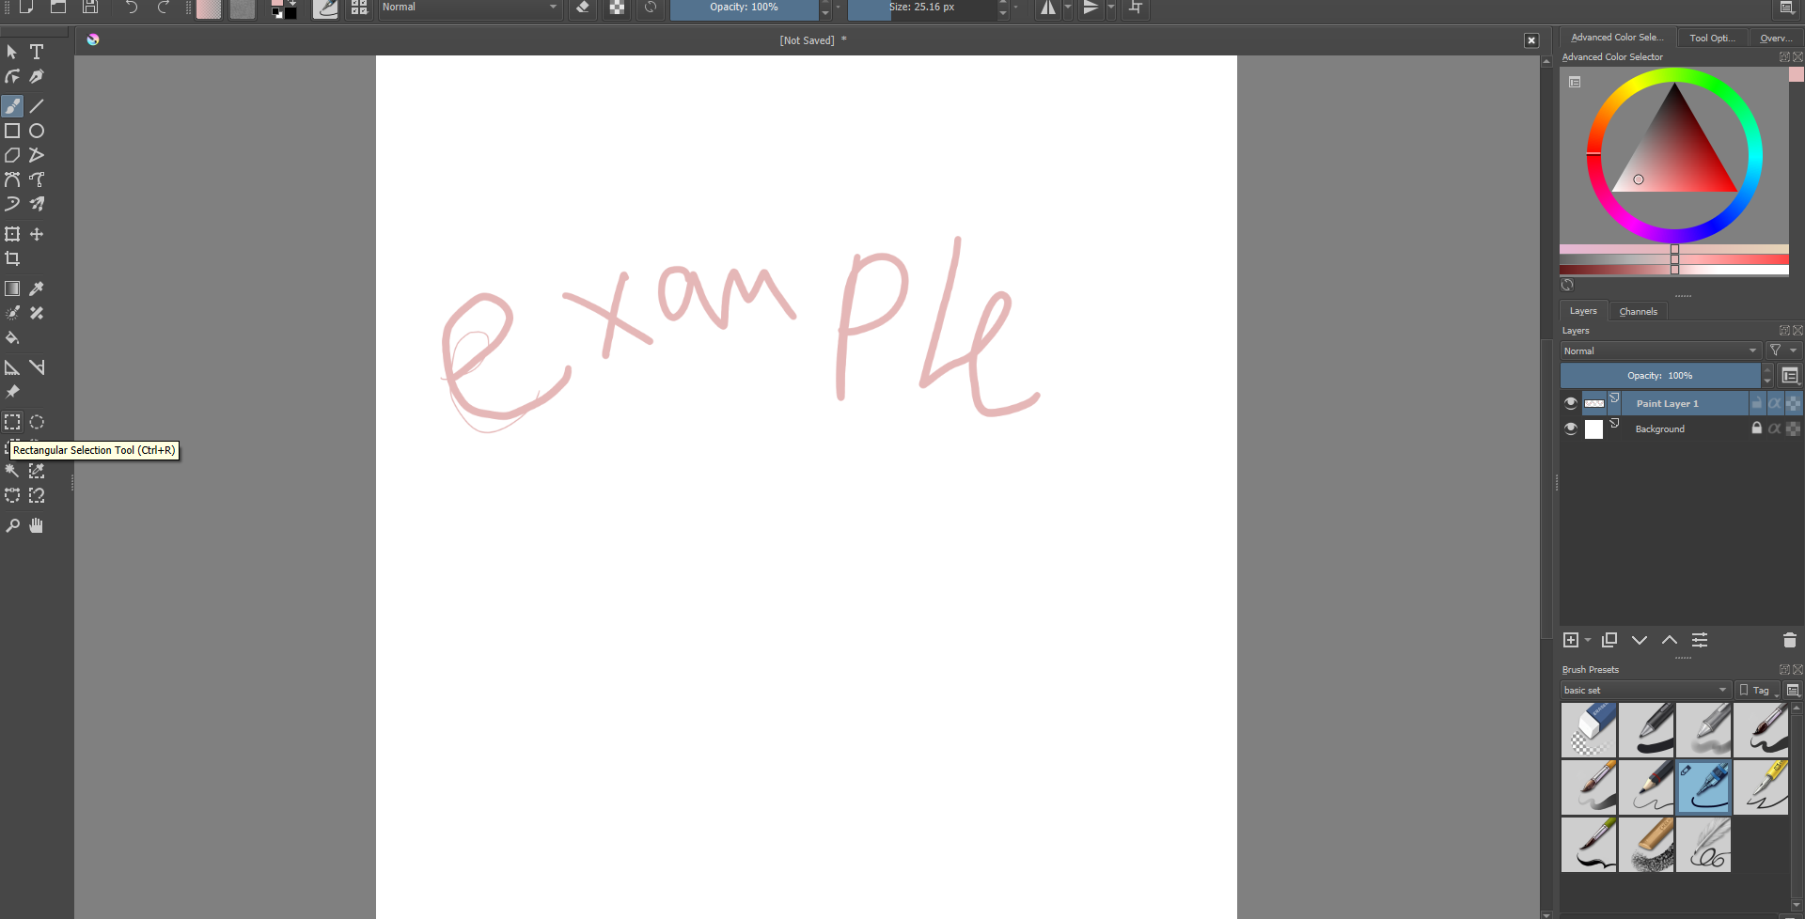Screen dimensions: 1805x919
Task: Move the layer down
Action: (1640, 640)
